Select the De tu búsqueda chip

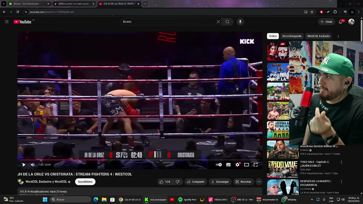click(x=292, y=36)
